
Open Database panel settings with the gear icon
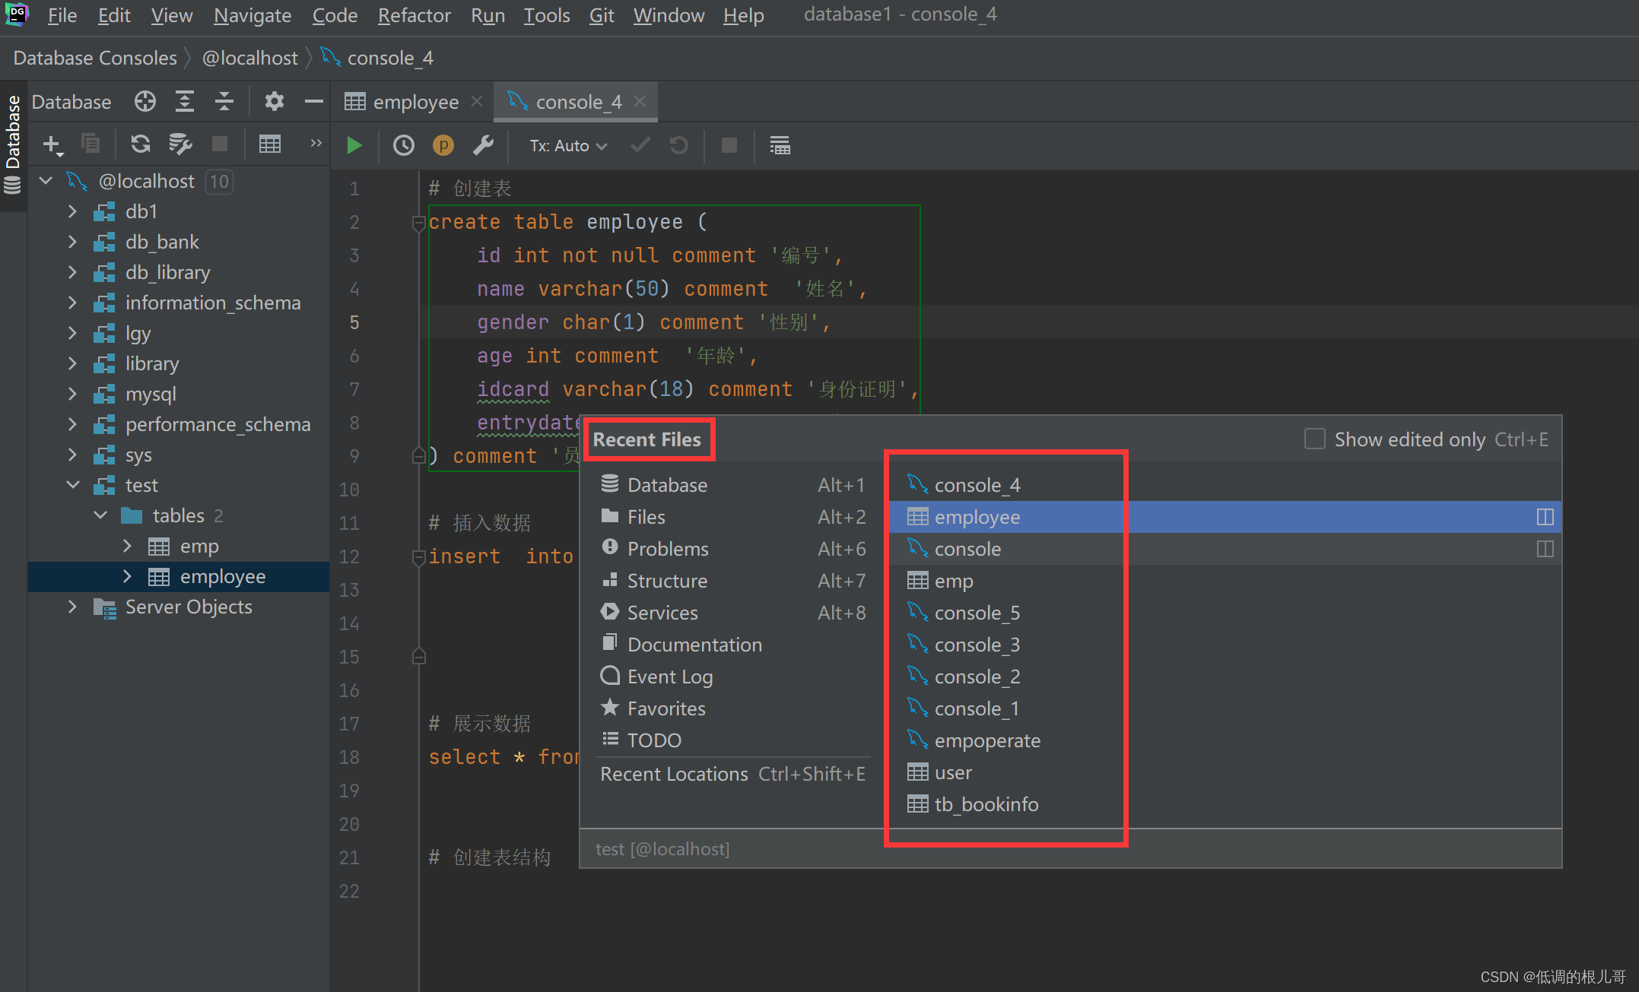click(x=274, y=101)
